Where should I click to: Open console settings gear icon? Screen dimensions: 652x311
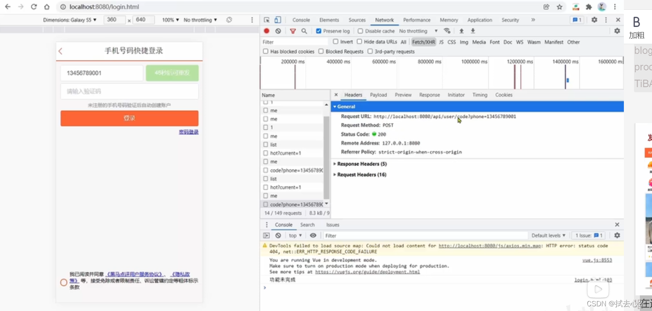pyautogui.click(x=617, y=235)
